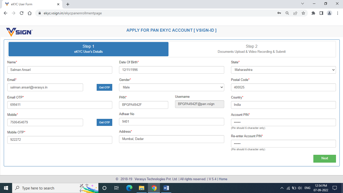343x193 pixels.
Task: Click the browser Back arrow
Action: coord(6,13)
